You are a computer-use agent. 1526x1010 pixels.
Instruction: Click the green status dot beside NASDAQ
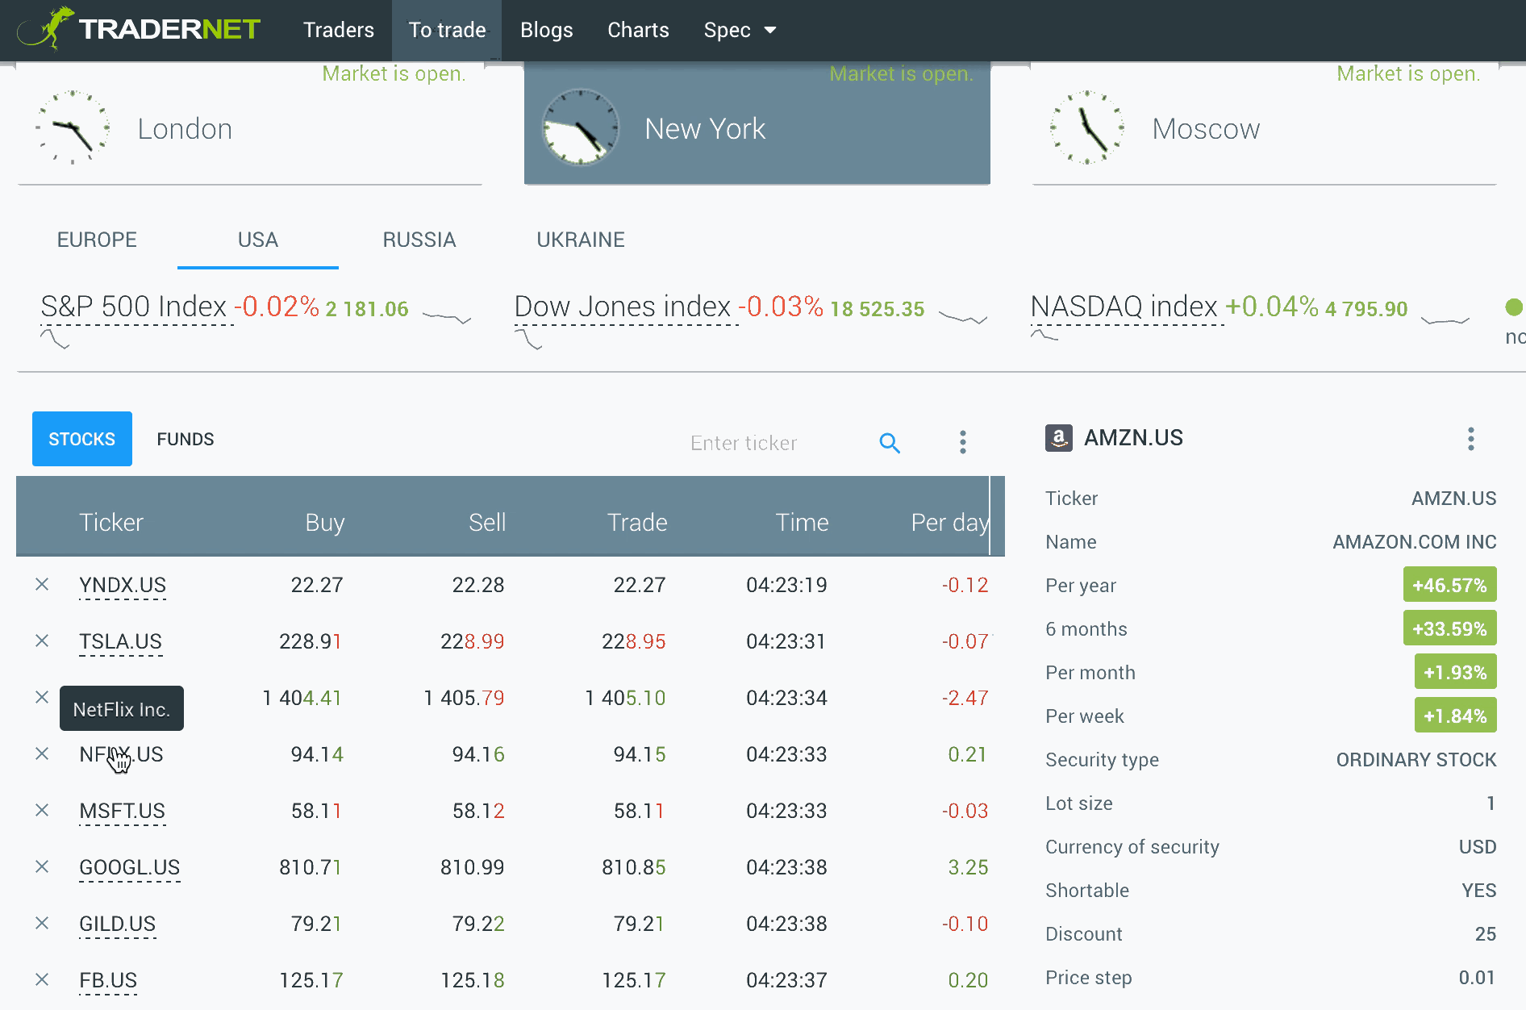1514,307
